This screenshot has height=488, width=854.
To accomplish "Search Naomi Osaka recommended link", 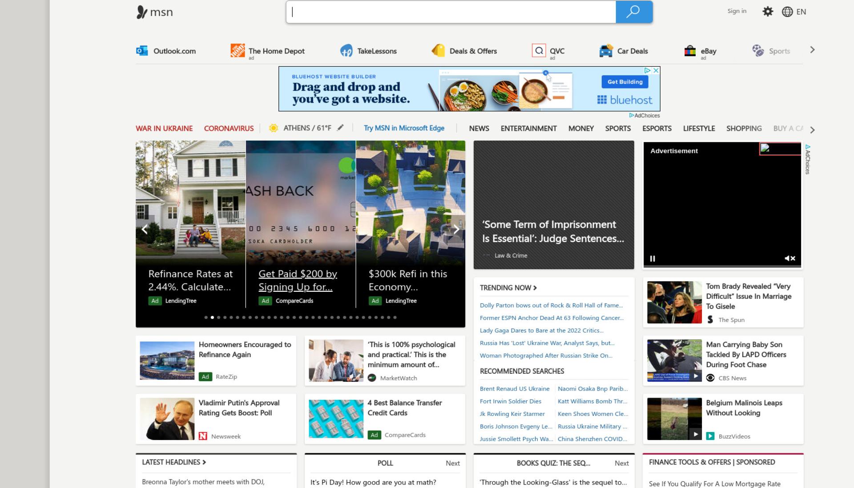I will [592, 388].
